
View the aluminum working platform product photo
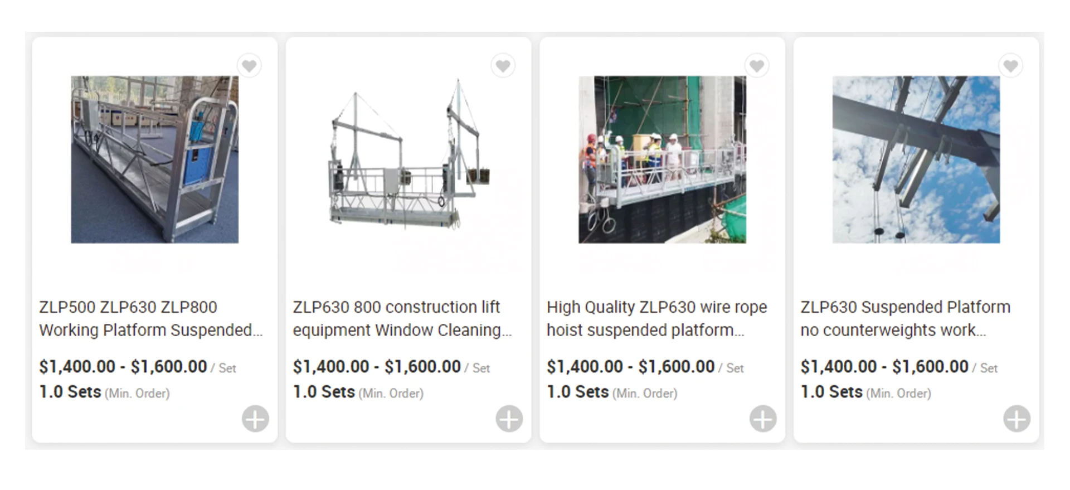click(x=154, y=159)
